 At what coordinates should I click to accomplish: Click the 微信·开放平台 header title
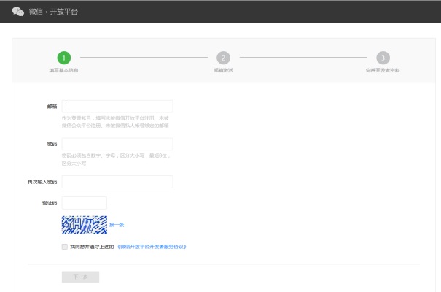(53, 12)
